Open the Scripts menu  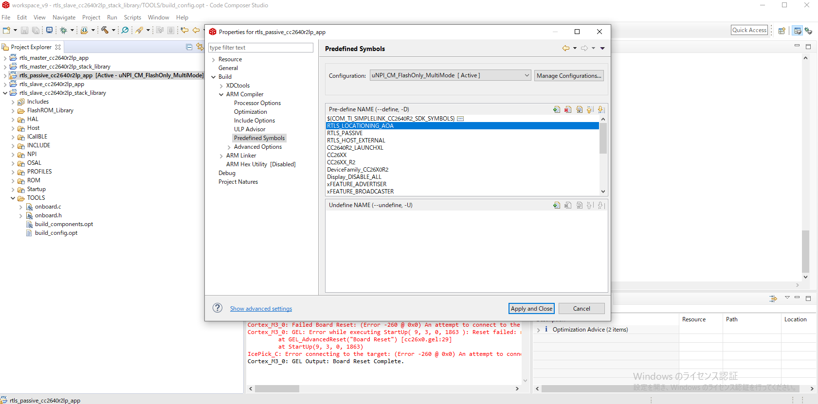[132, 18]
